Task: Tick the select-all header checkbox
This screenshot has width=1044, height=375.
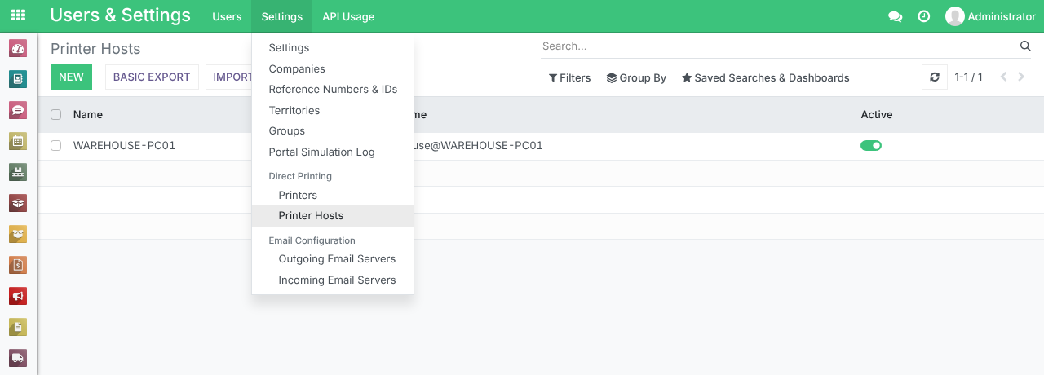Action: coord(56,115)
